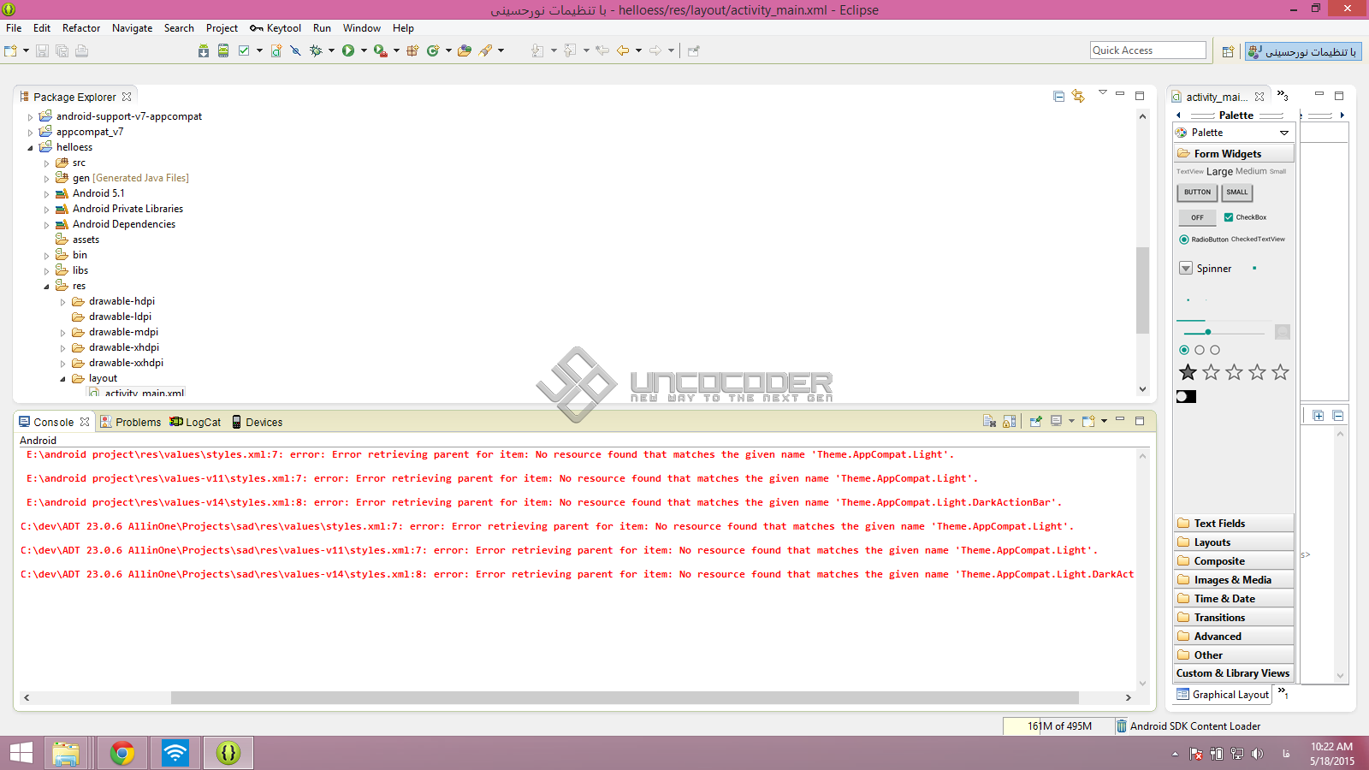Run Android Lint check icon

[x=244, y=51]
